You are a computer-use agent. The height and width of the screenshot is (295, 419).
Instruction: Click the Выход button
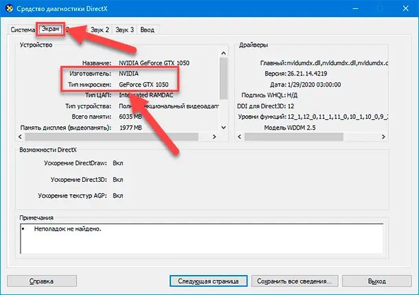pos(377,281)
